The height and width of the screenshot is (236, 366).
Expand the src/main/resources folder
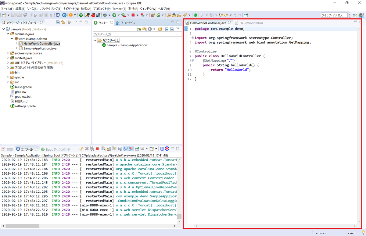8,53
